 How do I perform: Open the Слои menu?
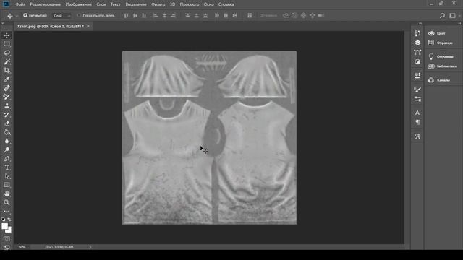[x=101, y=4]
